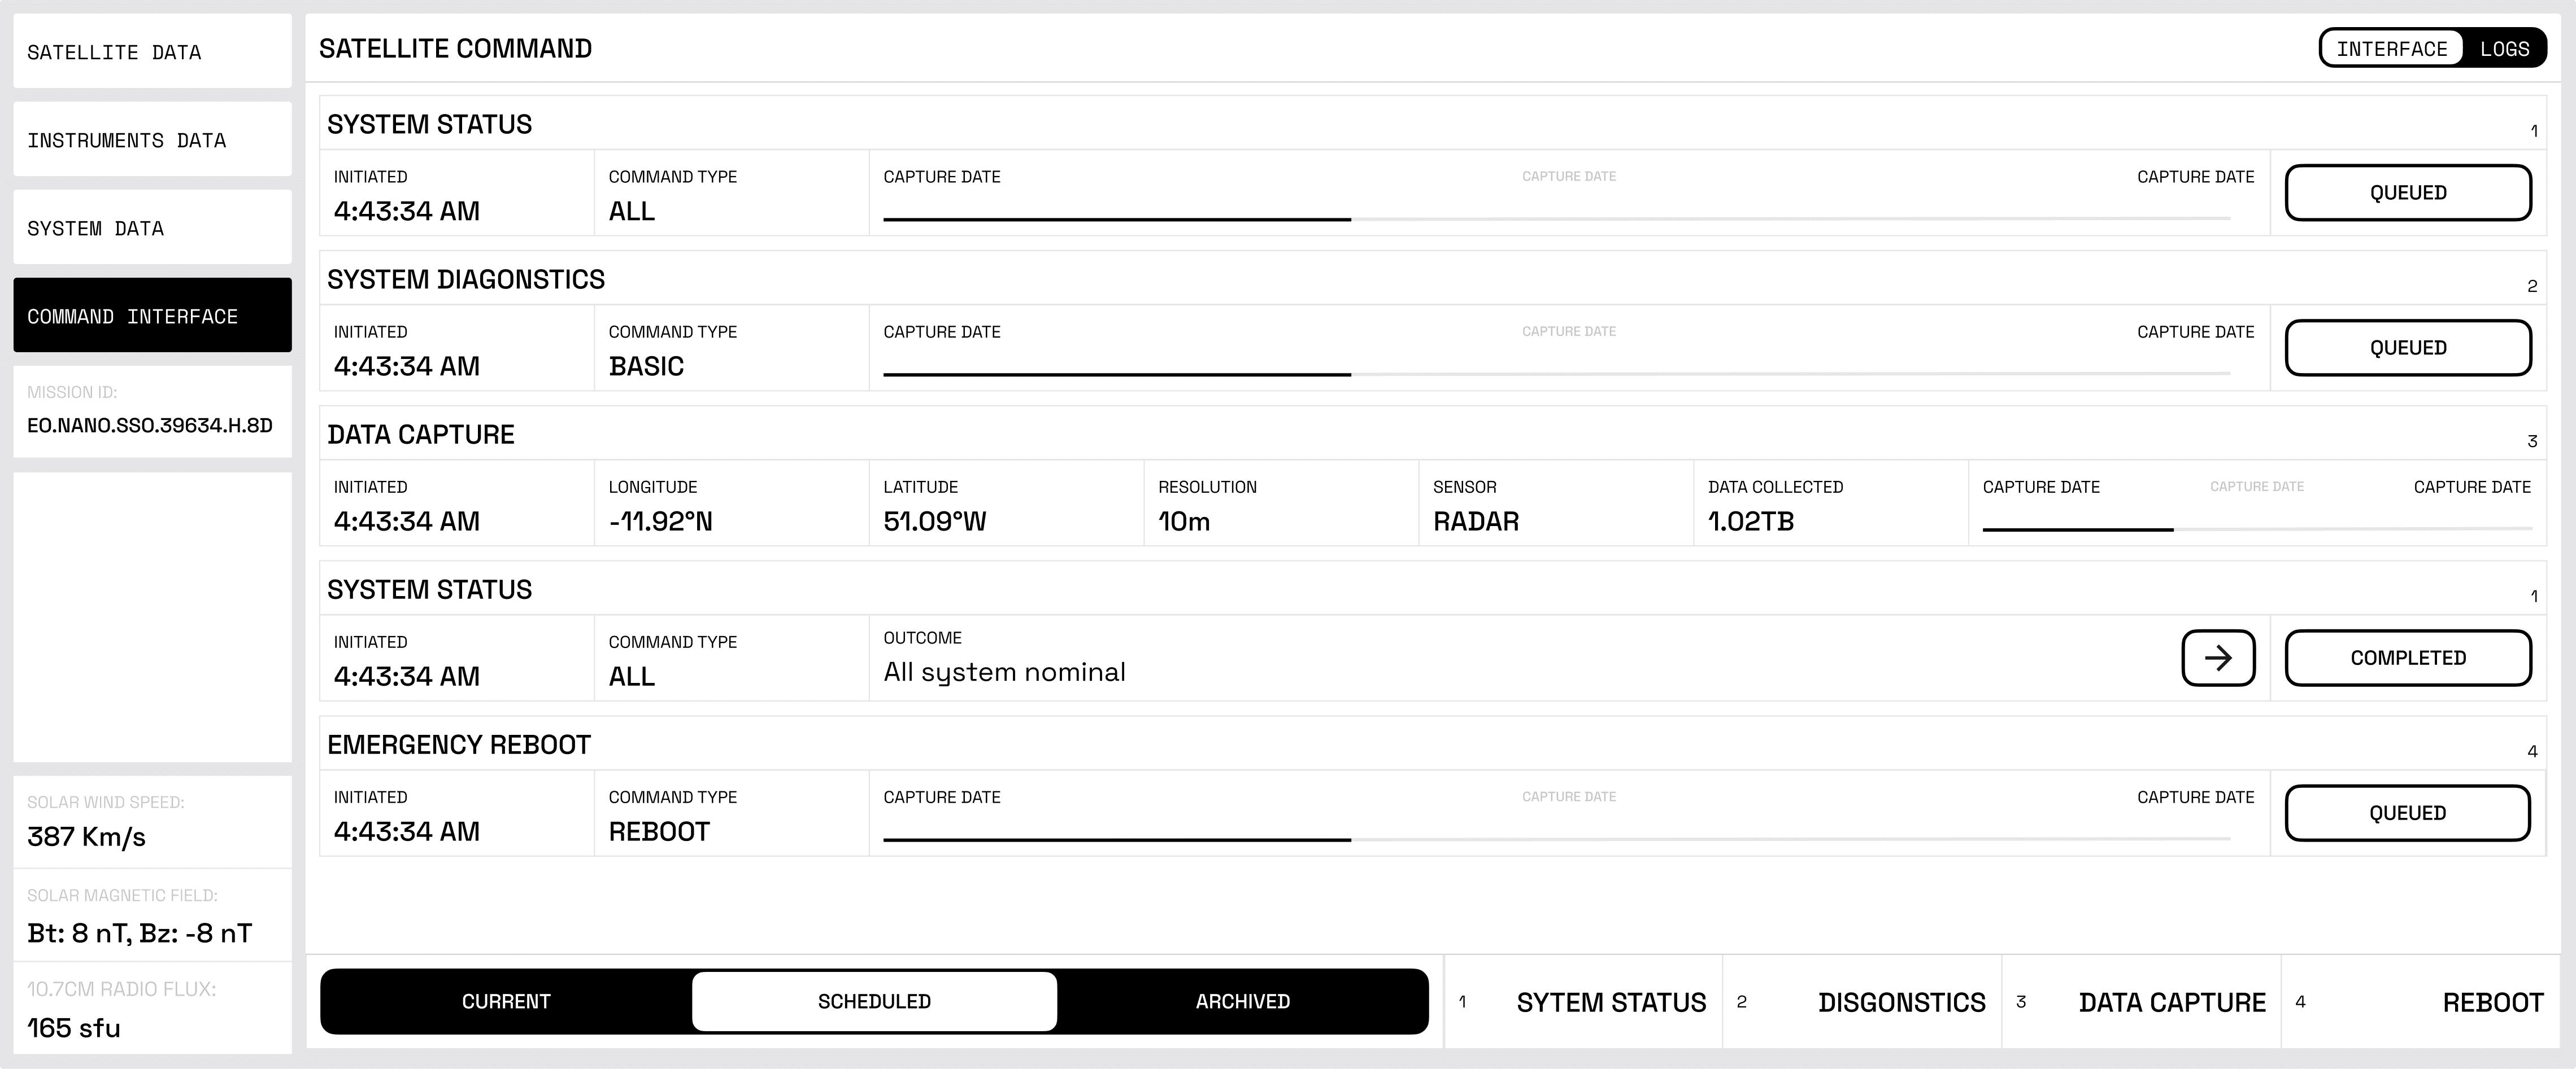This screenshot has height=1069, width=2576.
Task: Switch to the ARCHIVED tab
Action: click(x=1242, y=1001)
